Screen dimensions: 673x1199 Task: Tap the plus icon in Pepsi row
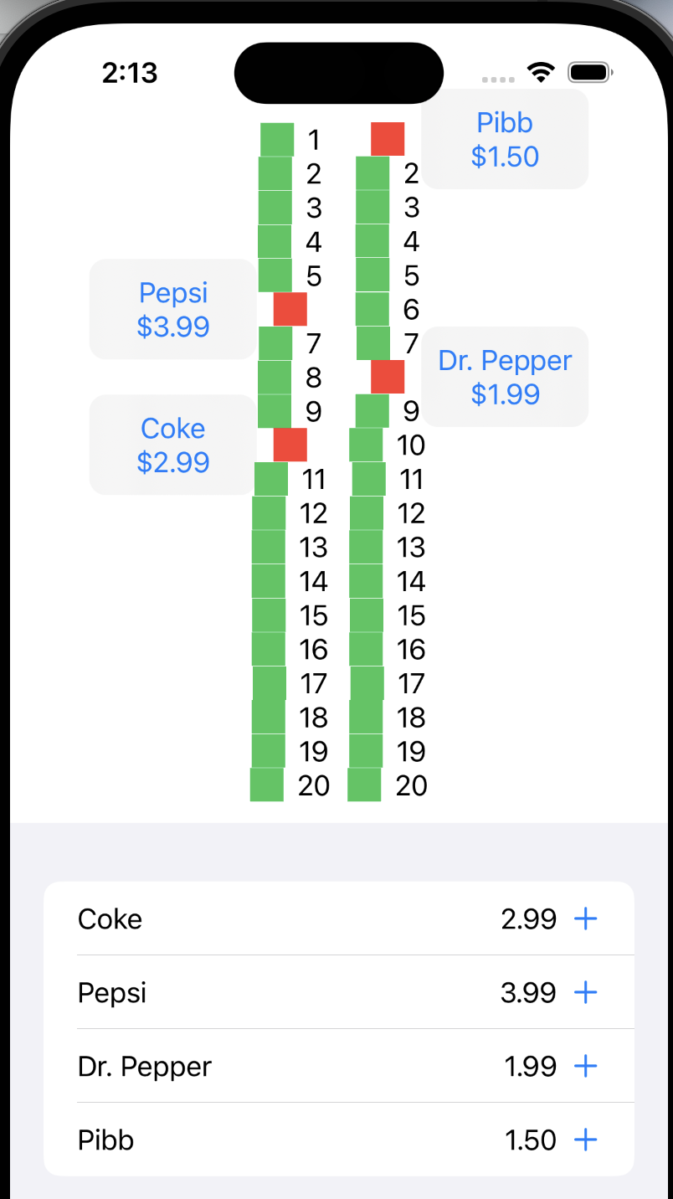point(585,992)
